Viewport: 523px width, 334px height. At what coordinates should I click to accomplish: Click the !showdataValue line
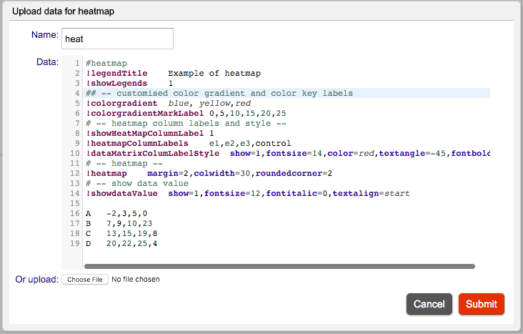(x=247, y=193)
